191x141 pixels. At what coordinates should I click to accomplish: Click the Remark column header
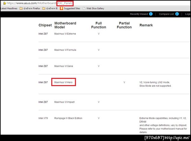click(x=146, y=25)
